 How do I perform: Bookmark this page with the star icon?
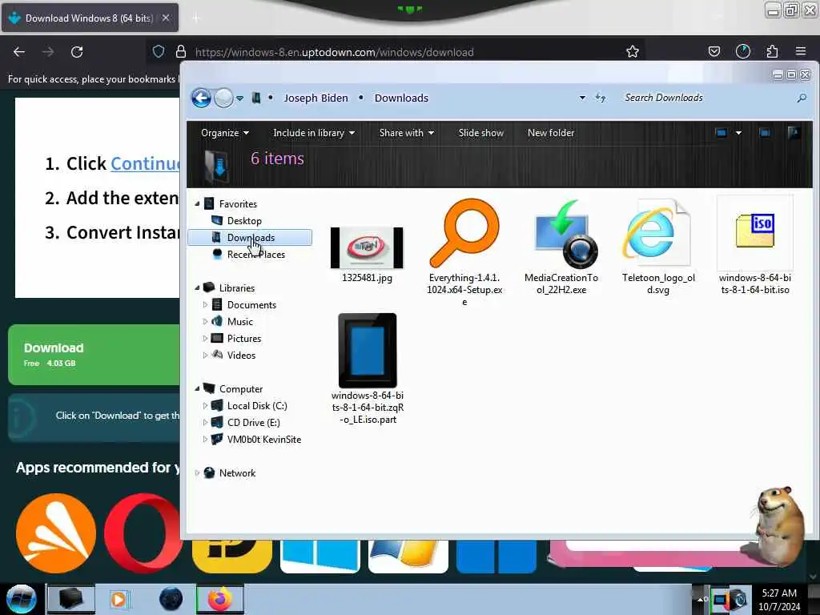point(633,52)
